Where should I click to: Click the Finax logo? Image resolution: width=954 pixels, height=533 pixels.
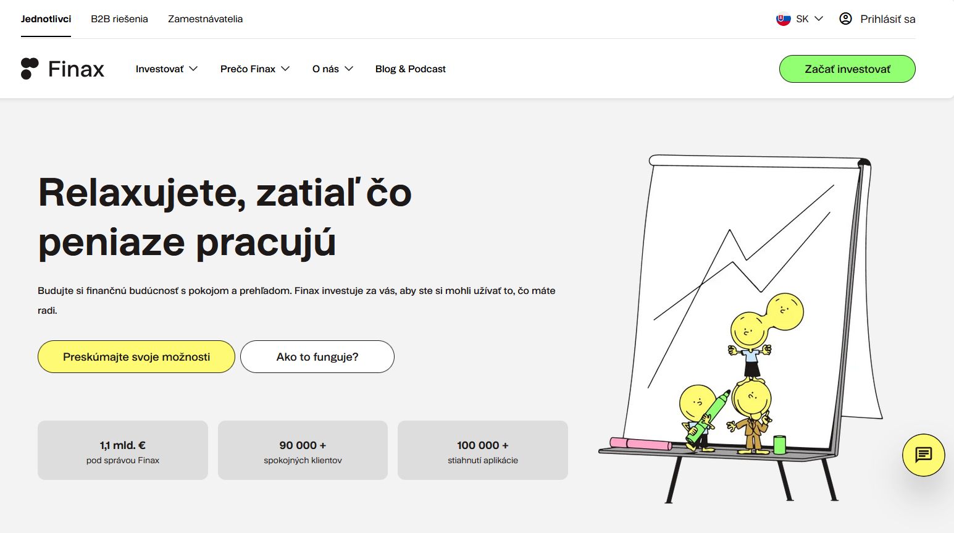click(62, 69)
